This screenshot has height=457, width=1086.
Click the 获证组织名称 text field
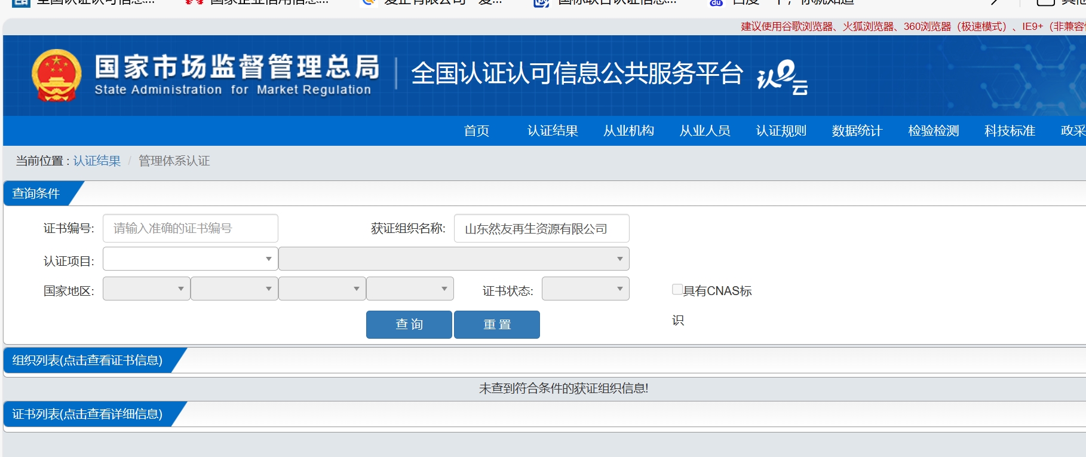click(541, 228)
